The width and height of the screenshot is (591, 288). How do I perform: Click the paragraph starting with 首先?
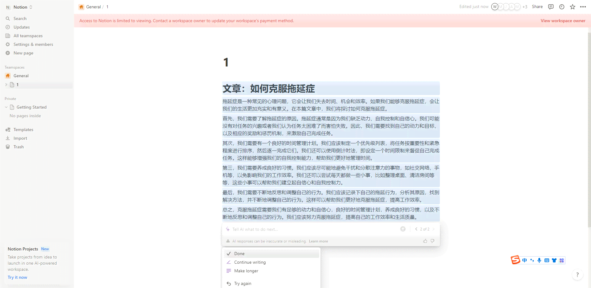pos(331,126)
